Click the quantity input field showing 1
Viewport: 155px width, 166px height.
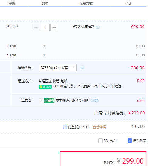[x=45, y=28]
